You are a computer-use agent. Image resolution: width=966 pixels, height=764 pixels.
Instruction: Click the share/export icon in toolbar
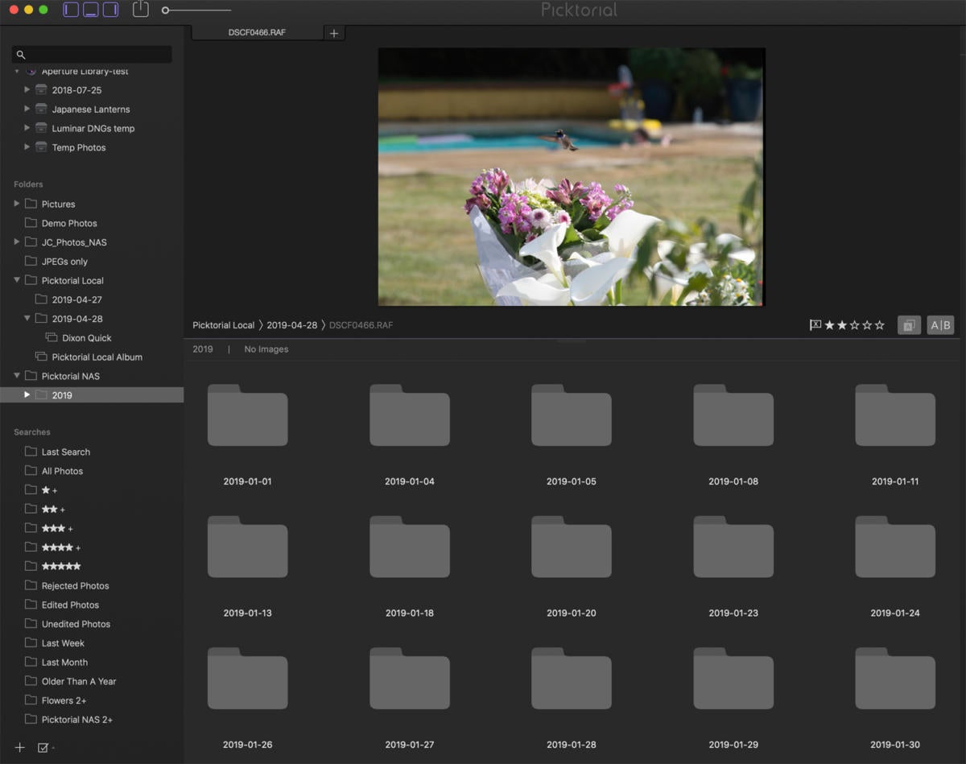[141, 9]
